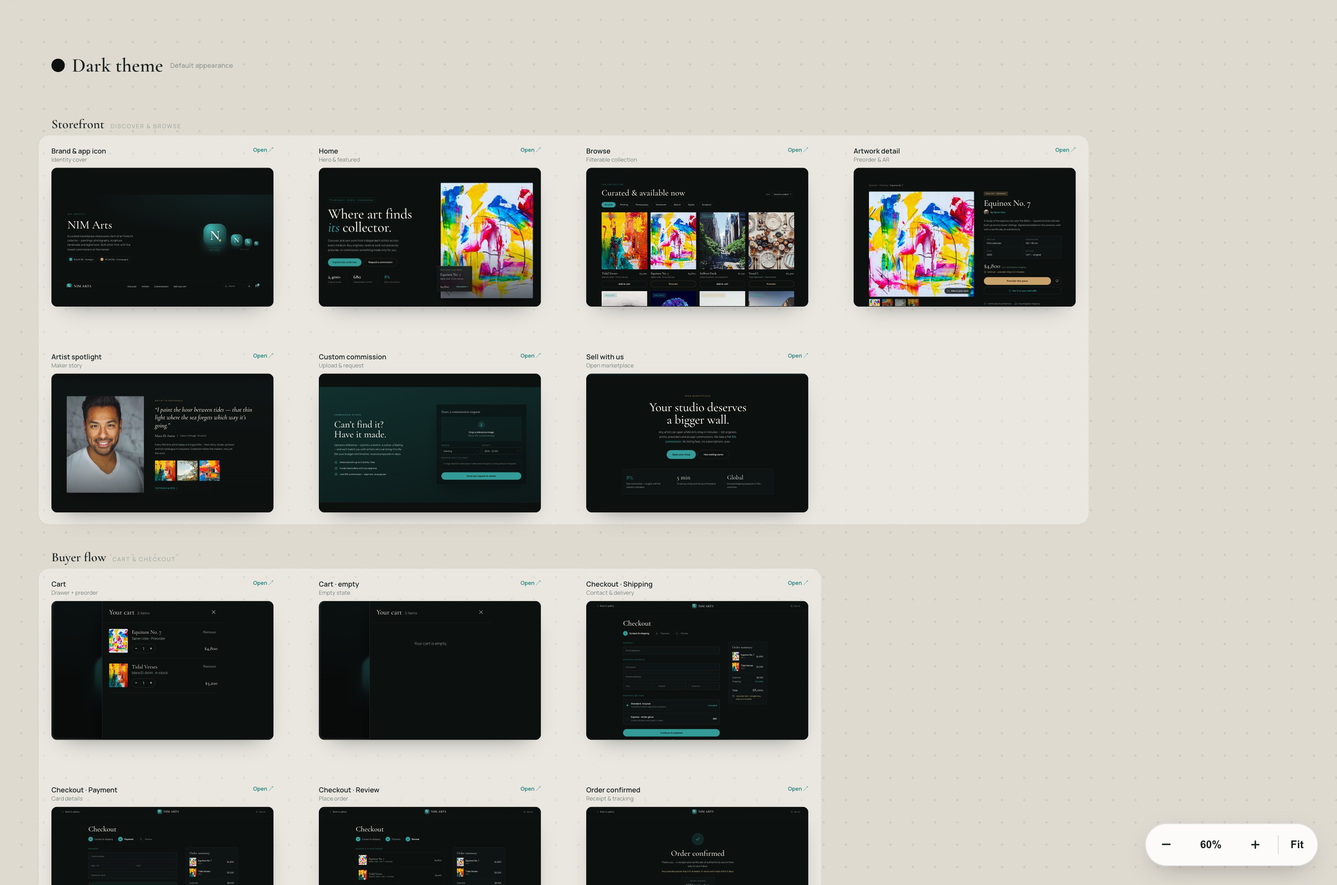1337x885 pixels.
Task: Click Remove beside Equinox No. 7 in cart
Action: point(209,632)
